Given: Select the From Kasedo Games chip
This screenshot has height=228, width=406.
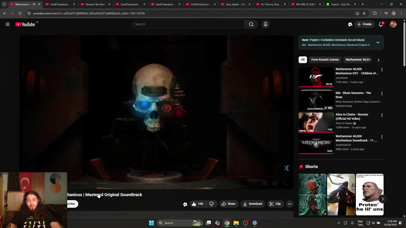Looking at the screenshot, I should coord(325,60).
